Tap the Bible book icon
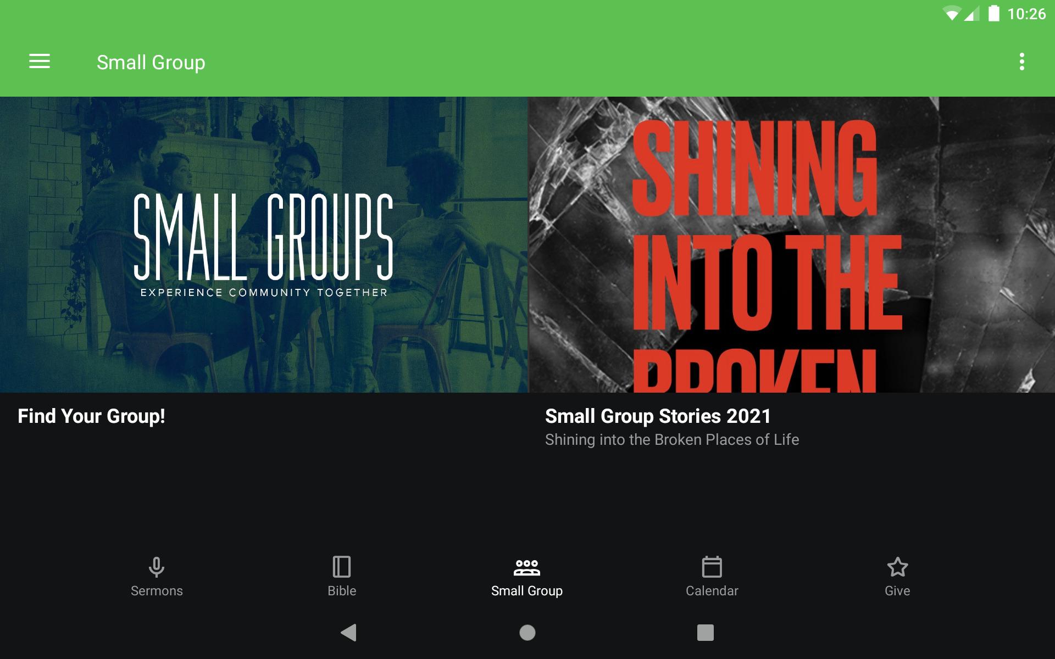 (342, 567)
